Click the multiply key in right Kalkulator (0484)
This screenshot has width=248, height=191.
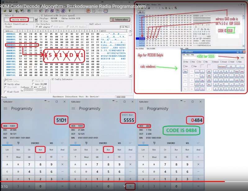point(198,164)
